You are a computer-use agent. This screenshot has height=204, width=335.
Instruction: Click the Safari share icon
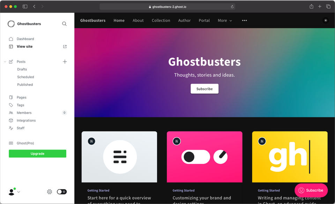312,6
